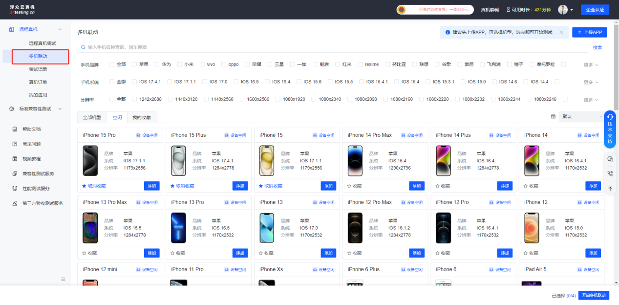Check the 苹果 brand checkbox
This screenshot has width=619, height=305.
(135, 65)
